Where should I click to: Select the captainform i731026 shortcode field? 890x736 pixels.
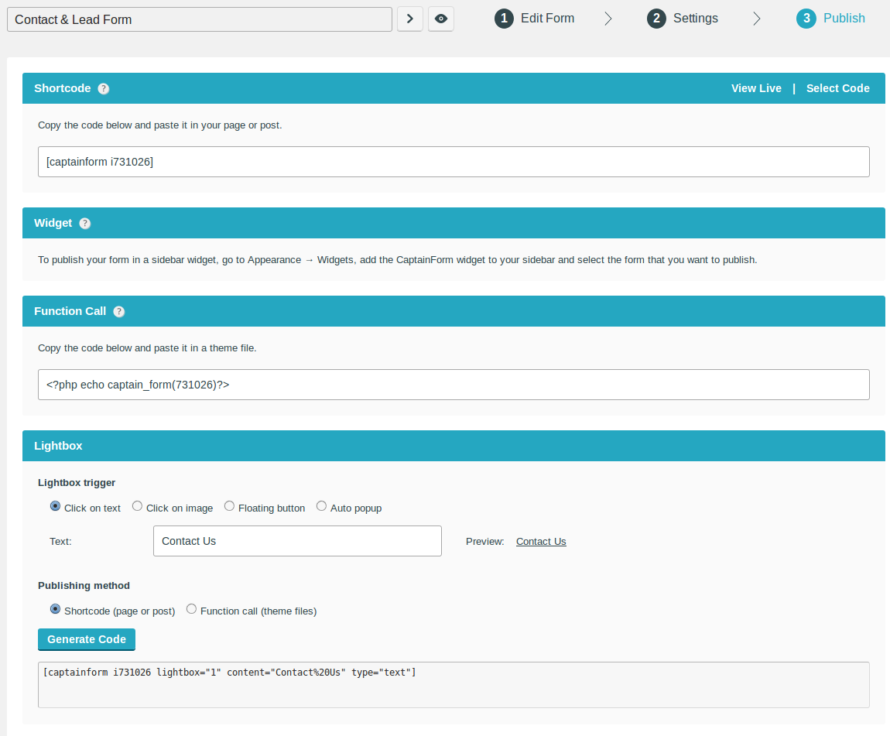(453, 162)
